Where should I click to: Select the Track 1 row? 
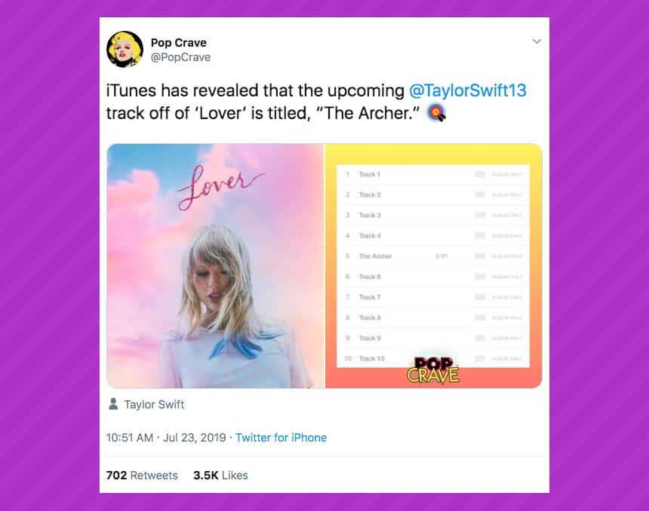(433, 174)
